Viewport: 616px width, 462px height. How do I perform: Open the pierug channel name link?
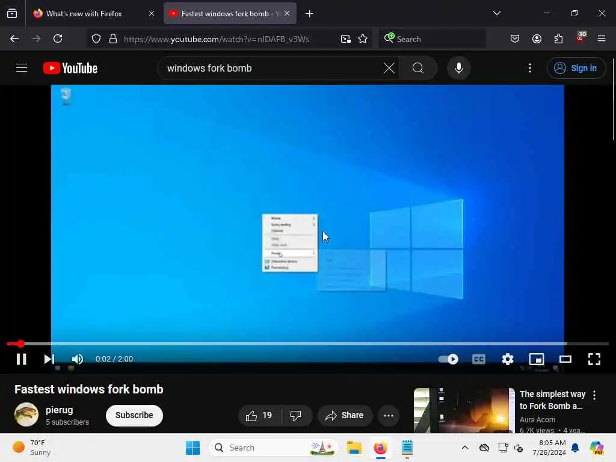pyautogui.click(x=60, y=410)
